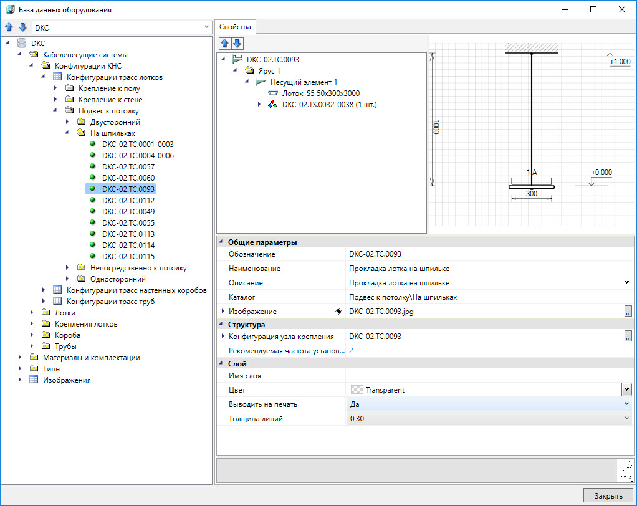
Task: Expand Двусторонний folder
Action: click(x=67, y=122)
